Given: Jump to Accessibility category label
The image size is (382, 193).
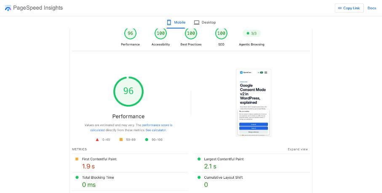Looking at the screenshot, I should 160,44.
